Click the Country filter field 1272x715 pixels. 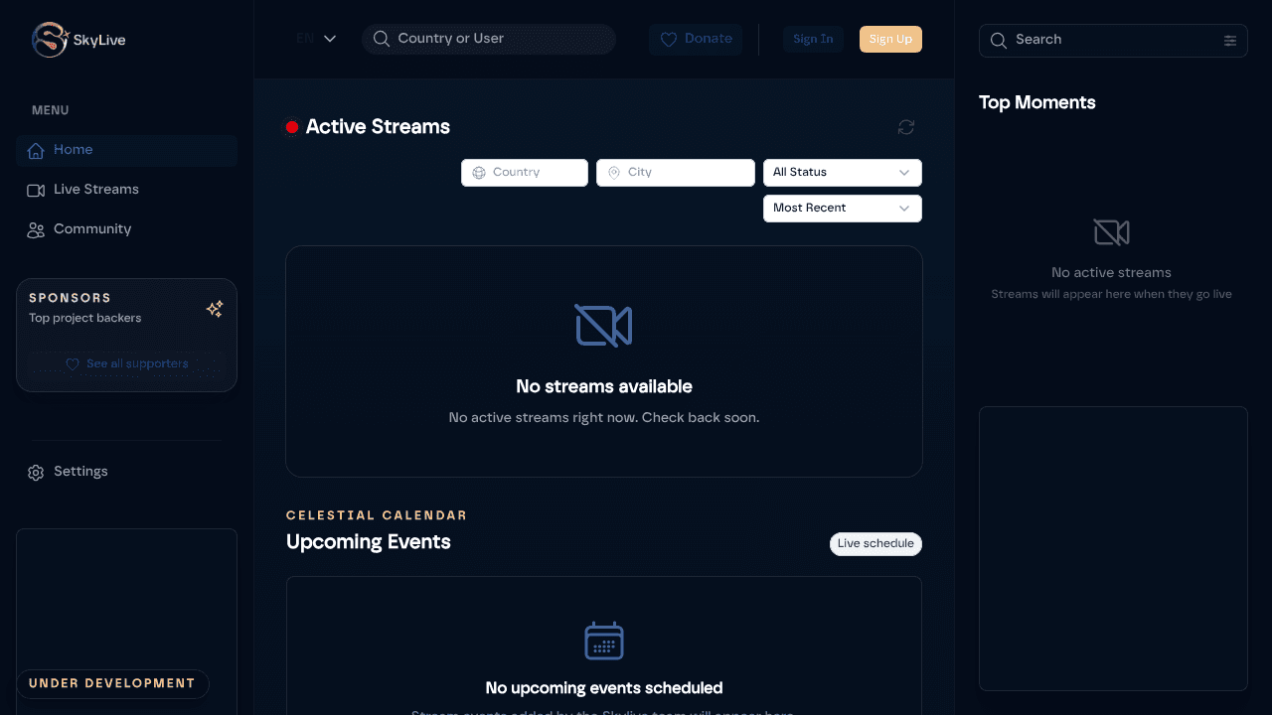point(525,173)
